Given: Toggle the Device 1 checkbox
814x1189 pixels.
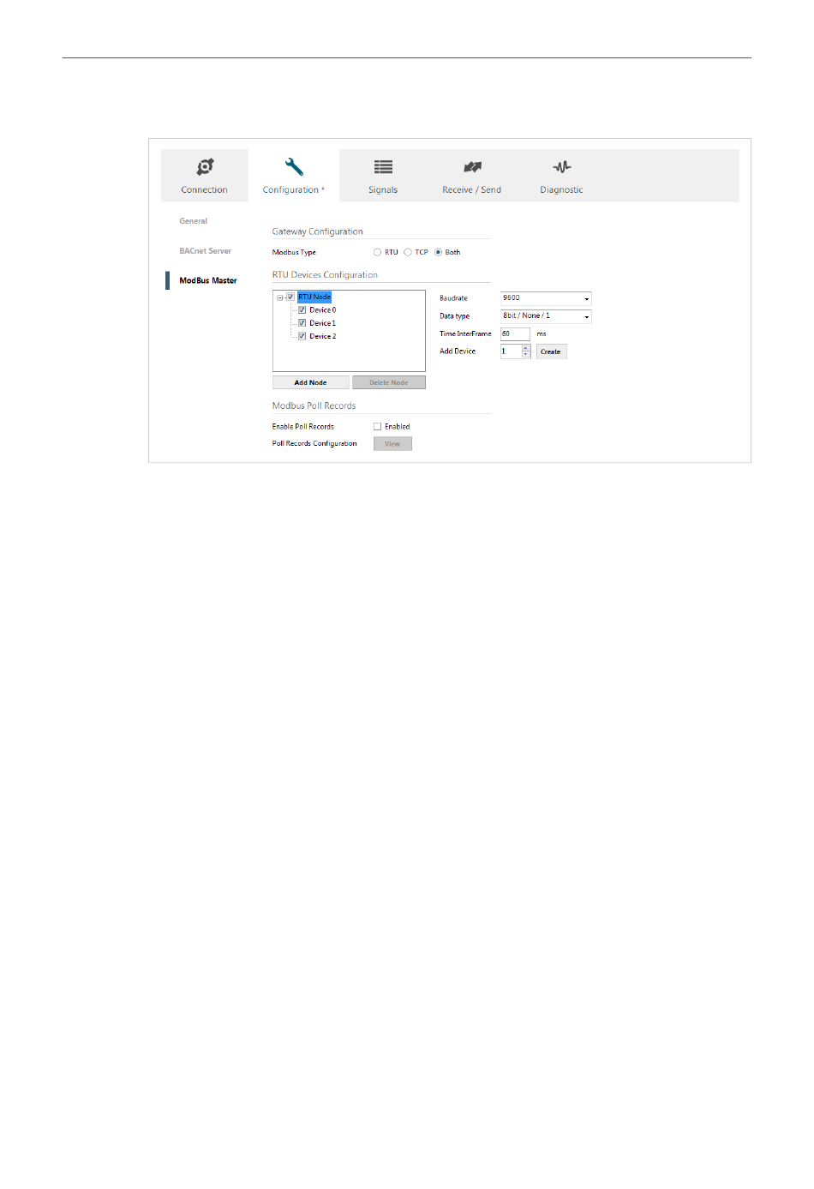Looking at the screenshot, I should 302,323.
